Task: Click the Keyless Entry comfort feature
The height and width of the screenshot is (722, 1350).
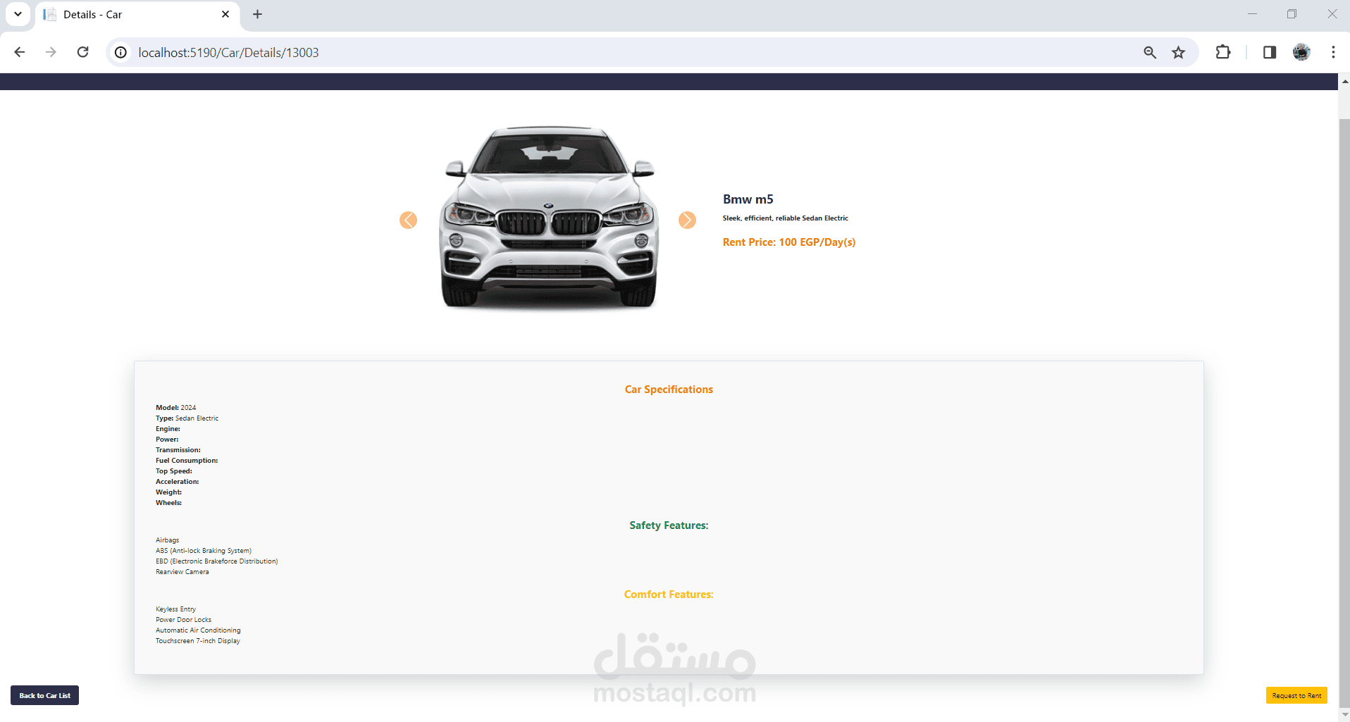Action: pyautogui.click(x=176, y=609)
